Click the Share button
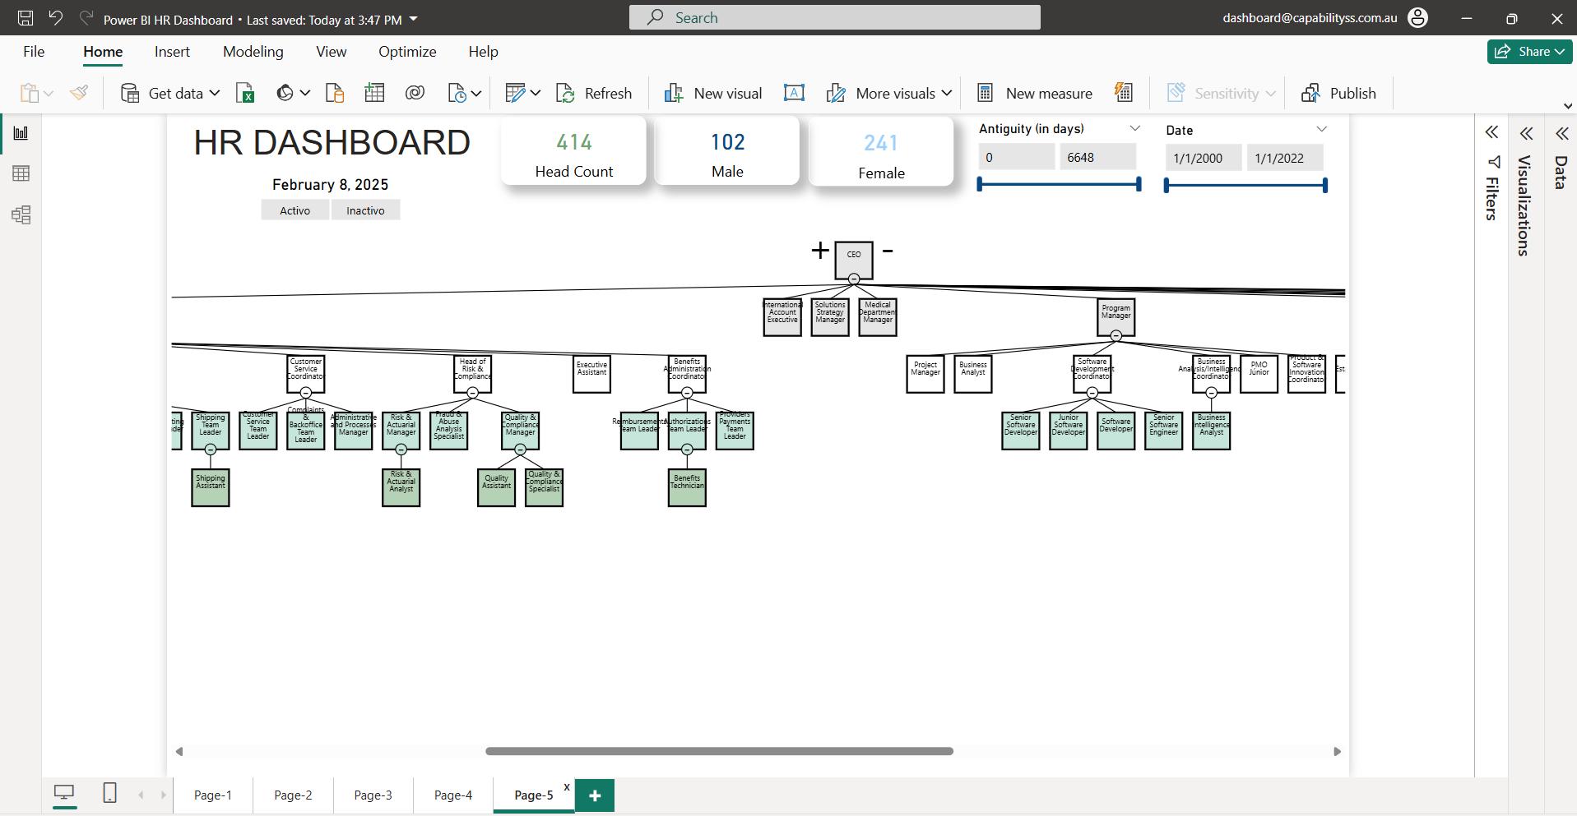This screenshot has height=816, width=1577. pos(1528,51)
